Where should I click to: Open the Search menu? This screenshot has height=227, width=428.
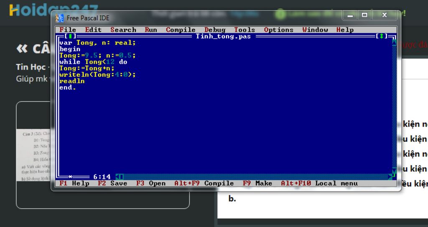[x=123, y=30]
